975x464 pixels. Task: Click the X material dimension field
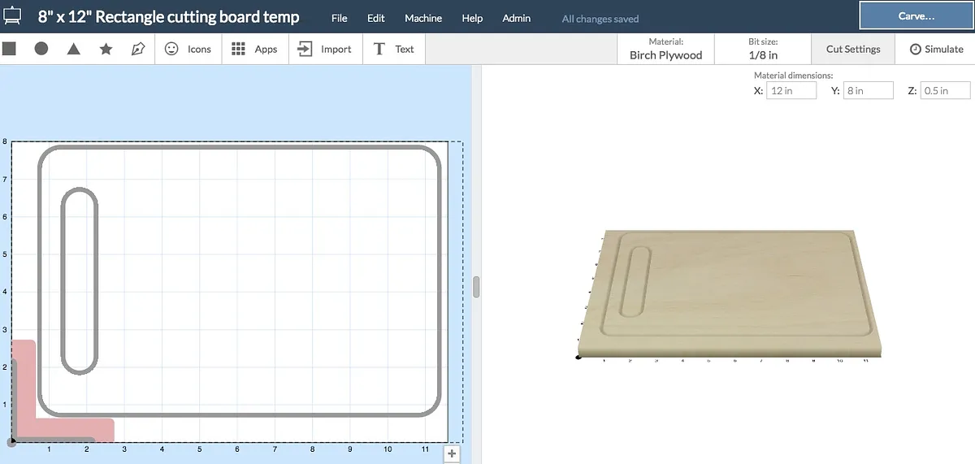coord(791,91)
